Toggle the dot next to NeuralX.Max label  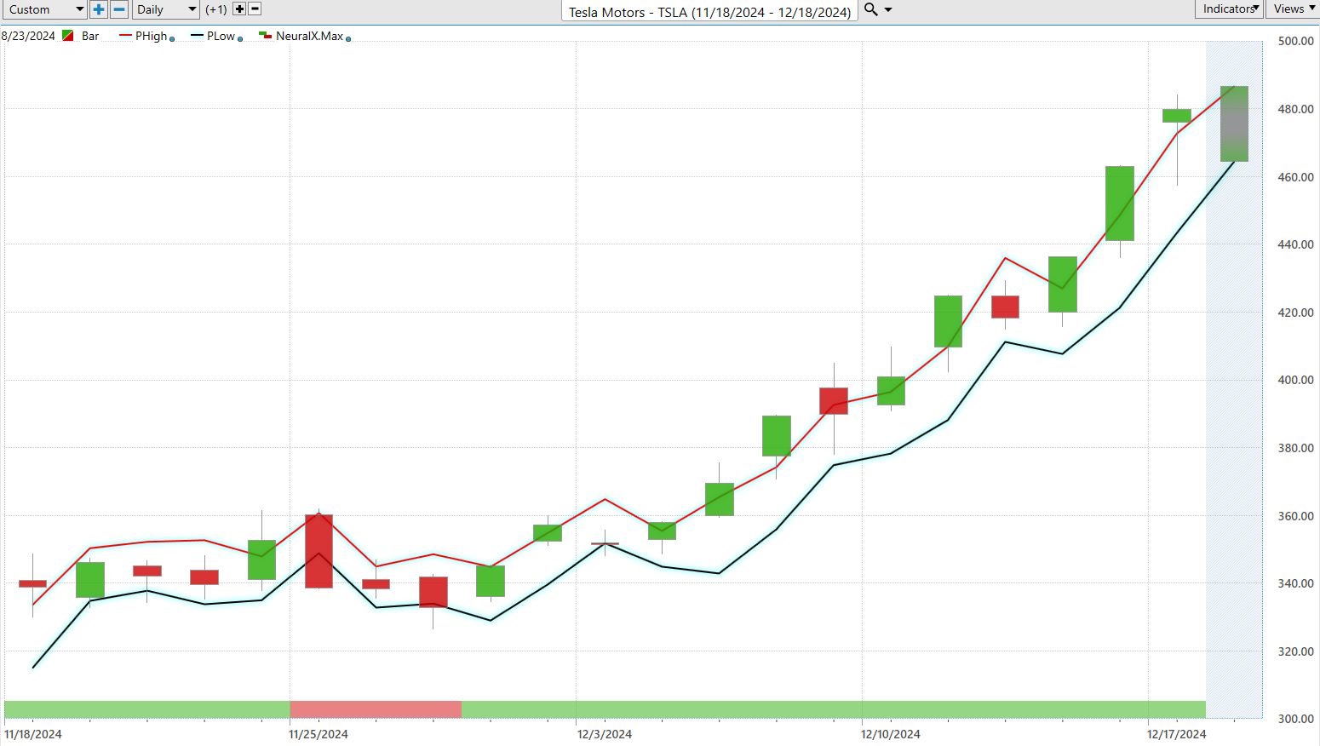pyautogui.click(x=348, y=38)
